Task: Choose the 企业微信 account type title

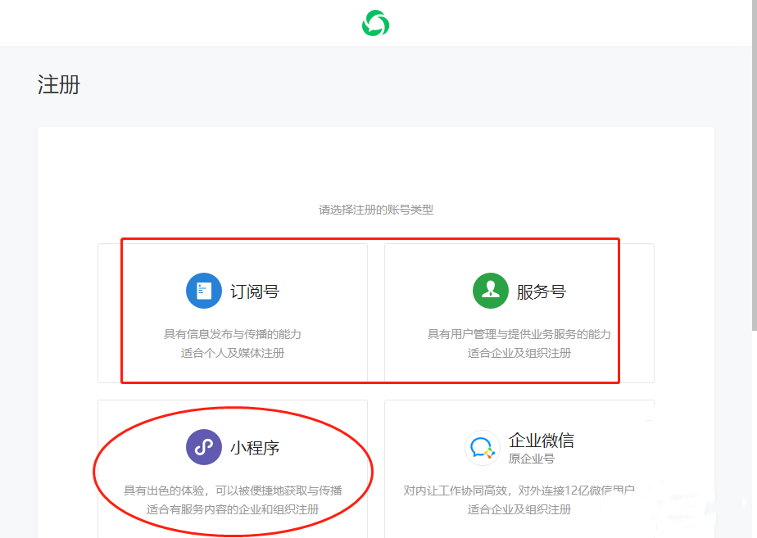Action: coord(542,440)
